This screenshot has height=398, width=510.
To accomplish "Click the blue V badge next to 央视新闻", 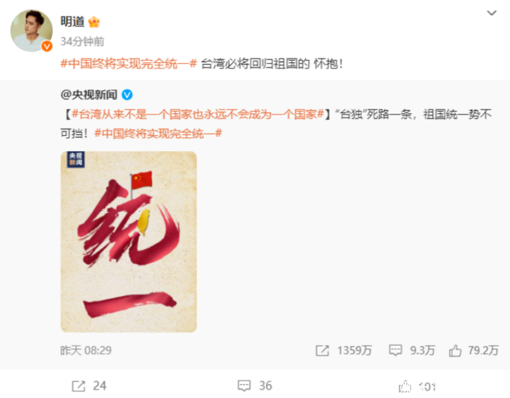I will click(x=127, y=95).
